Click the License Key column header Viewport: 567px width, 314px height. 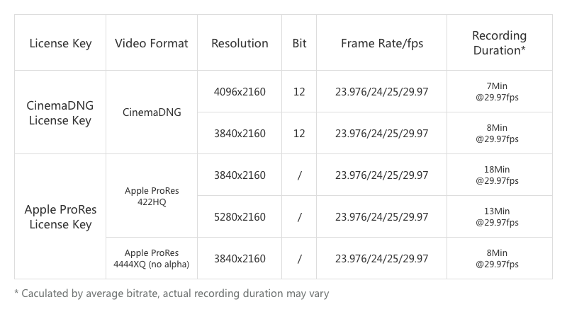60,43
